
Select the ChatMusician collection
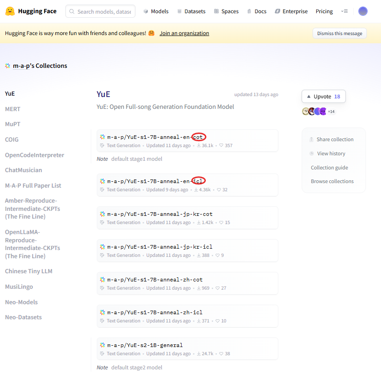click(23, 170)
